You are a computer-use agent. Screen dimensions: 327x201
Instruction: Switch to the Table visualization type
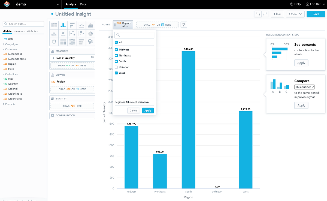coord(54,25)
